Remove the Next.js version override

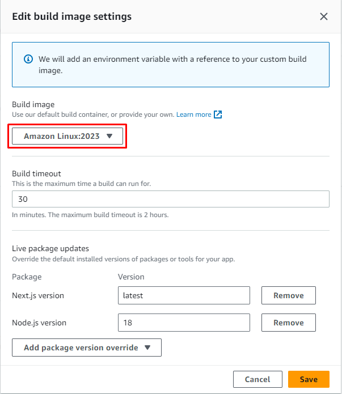[288, 295]
